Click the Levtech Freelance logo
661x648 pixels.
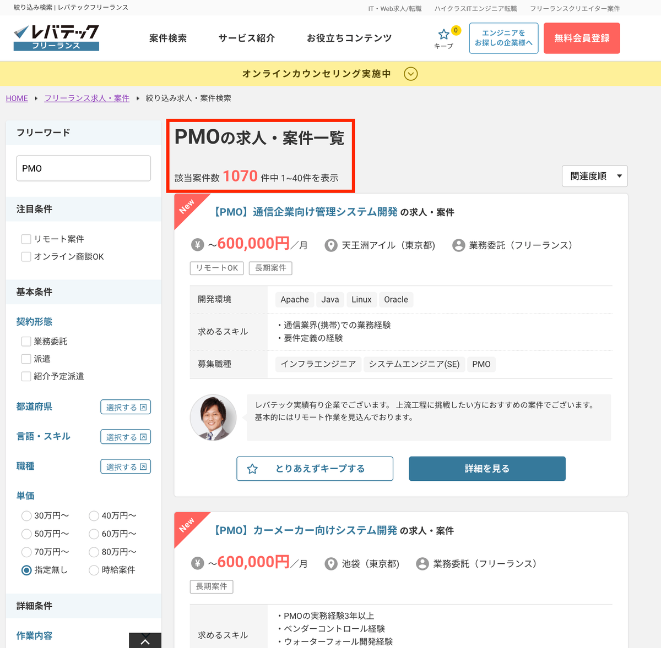pos(56,37)
